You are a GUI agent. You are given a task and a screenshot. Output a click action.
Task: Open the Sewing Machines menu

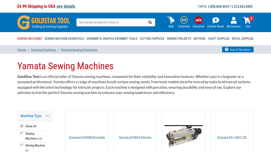click(30, 39)
